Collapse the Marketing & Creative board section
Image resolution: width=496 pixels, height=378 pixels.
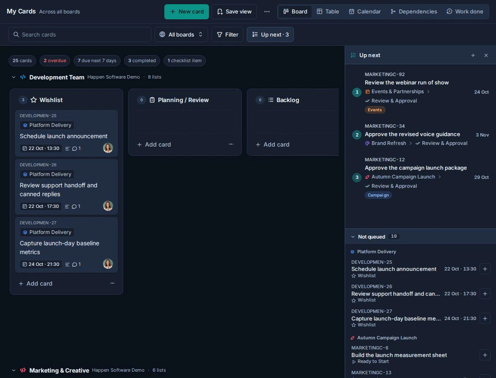pos(13,370)
